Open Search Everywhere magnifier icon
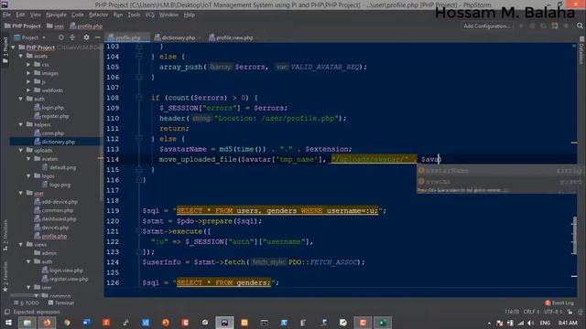 (580, 26)
